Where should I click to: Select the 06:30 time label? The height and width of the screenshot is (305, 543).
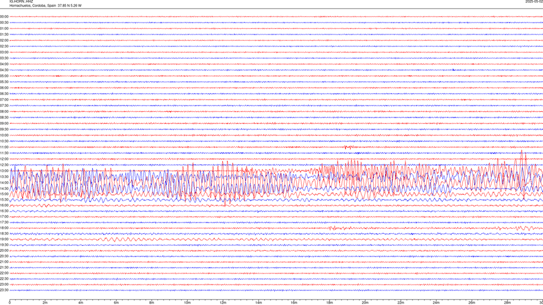click(x=4, y=94)
